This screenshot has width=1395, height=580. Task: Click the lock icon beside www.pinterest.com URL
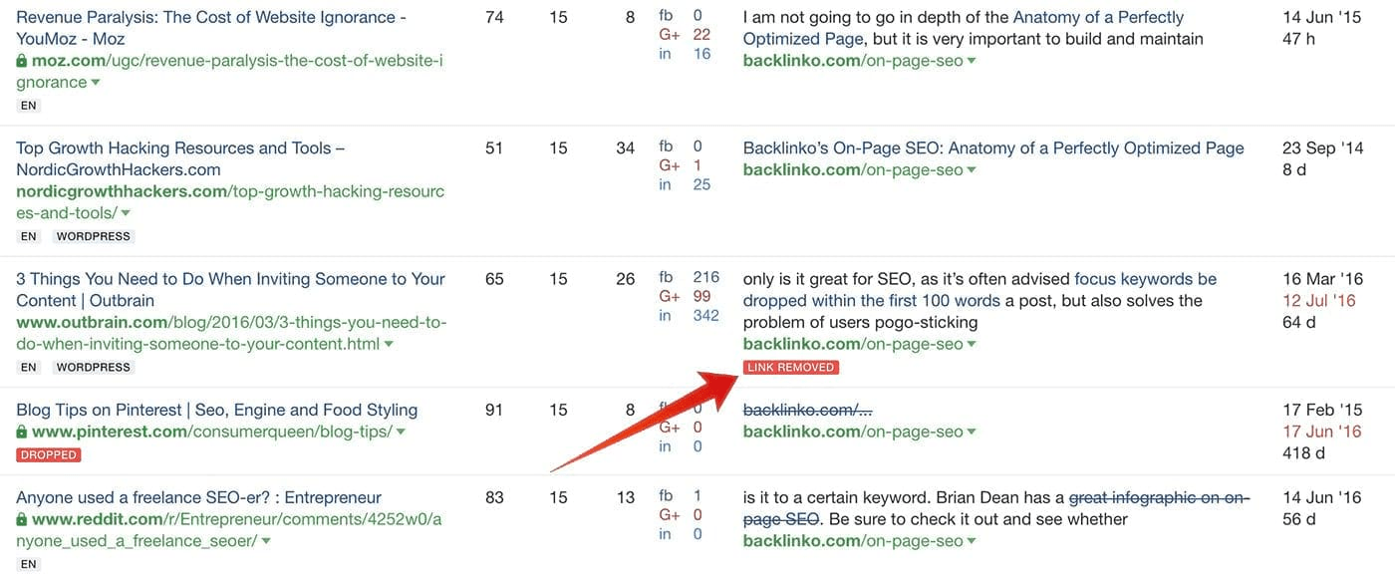(x=22, y=433)
